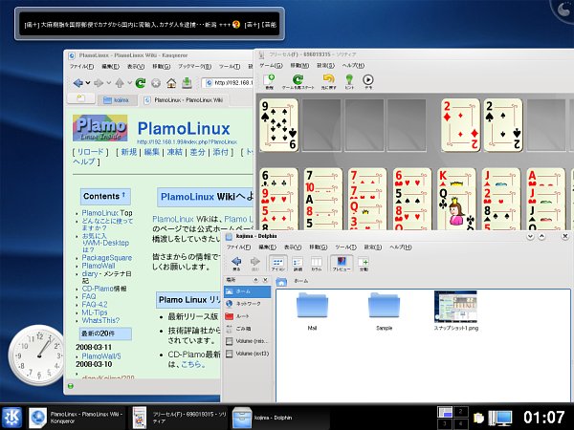Get a hint from the Freecell lightbulb icon
The width and height of the screenshot is (574, 430).
click(349, 81)
